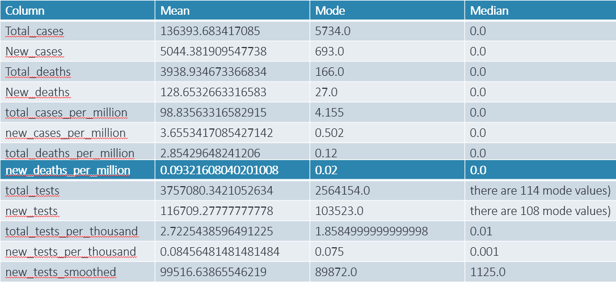Click mode value 2564154.0
This screenshot has height=284, width=616.
(x=342, y=191)
